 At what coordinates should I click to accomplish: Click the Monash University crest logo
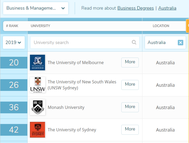38,107
